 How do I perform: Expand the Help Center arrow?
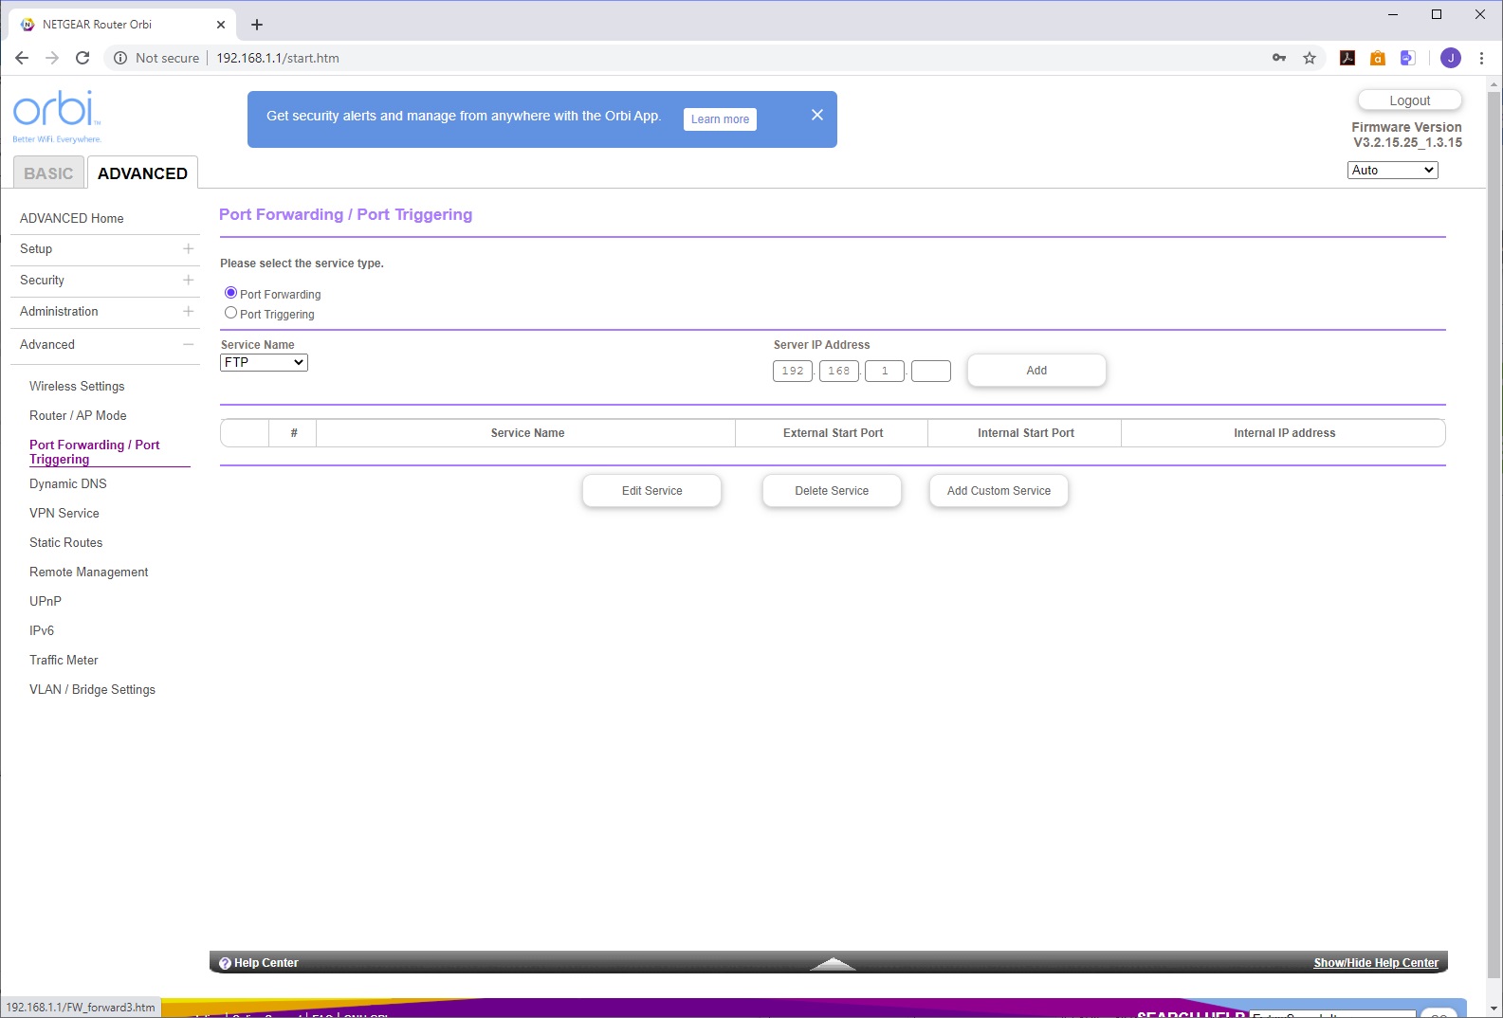click(833, 964)
